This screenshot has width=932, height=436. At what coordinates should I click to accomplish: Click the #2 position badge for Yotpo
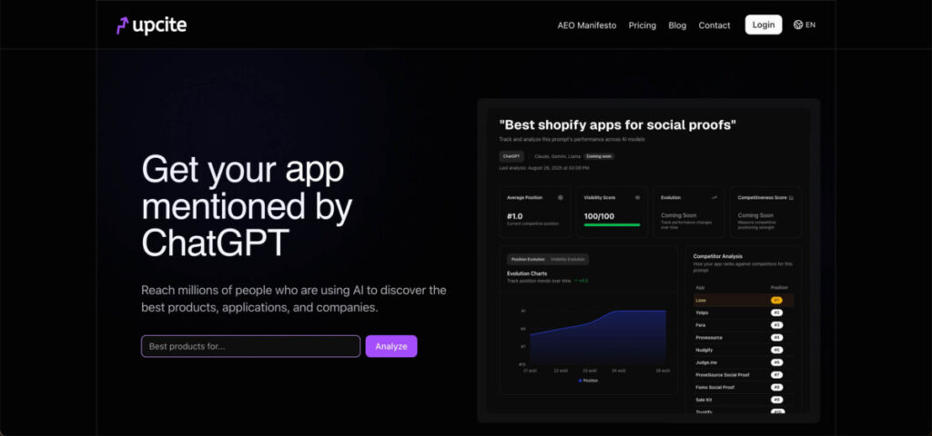[x=776, y=312]
